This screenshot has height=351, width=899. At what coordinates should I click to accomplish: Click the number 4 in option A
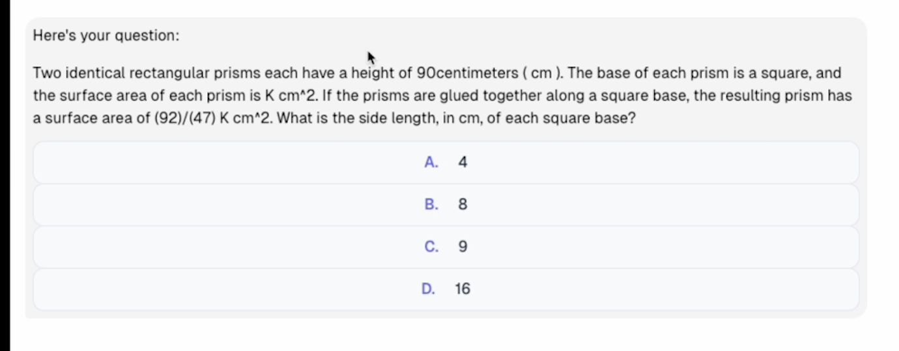coord(463,162)
